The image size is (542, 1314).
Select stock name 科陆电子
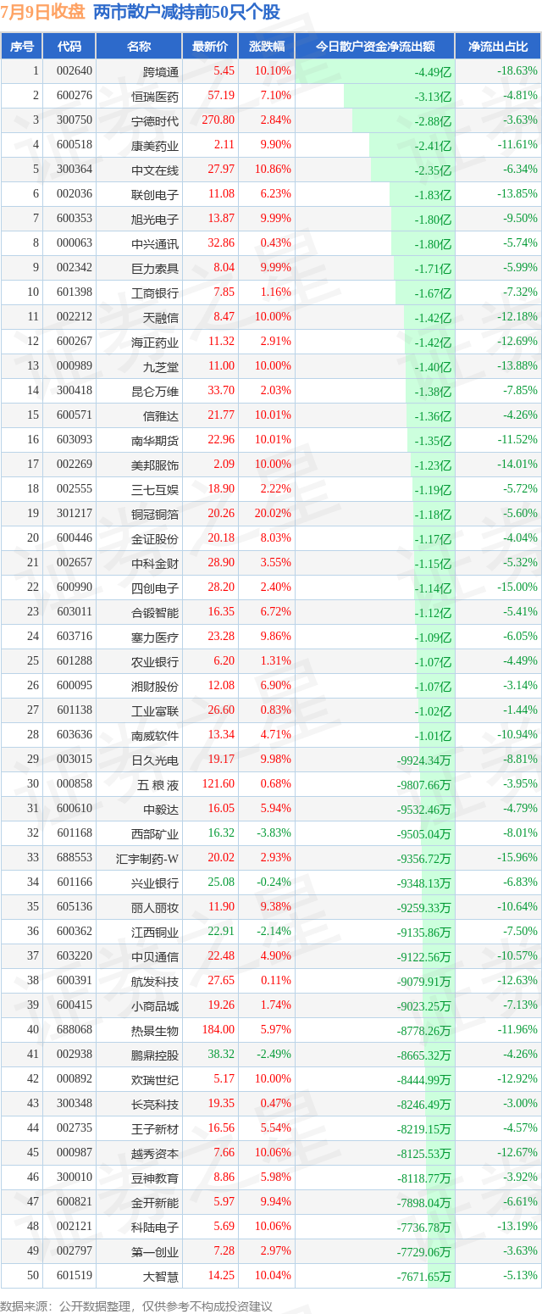[x=155, y=1227]
